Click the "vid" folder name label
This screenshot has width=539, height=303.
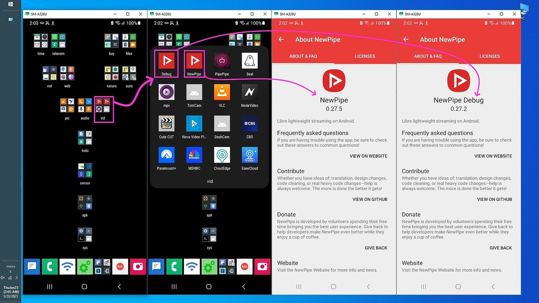[210, 181]
